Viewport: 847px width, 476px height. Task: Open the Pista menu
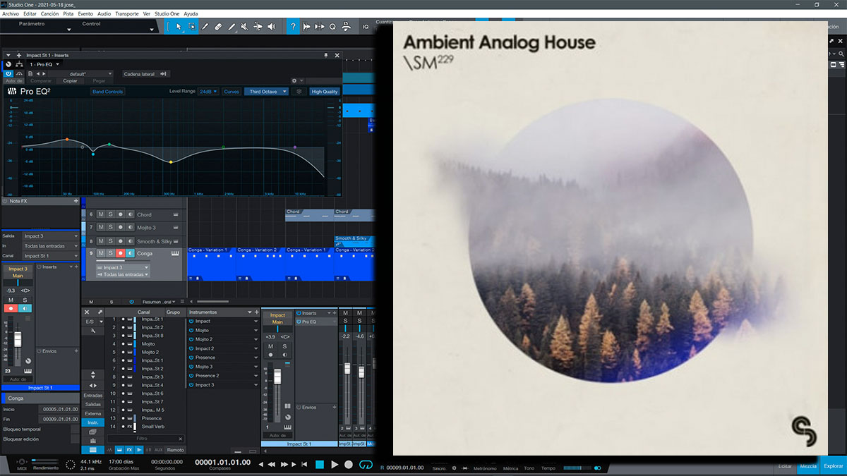pos(68,13)
